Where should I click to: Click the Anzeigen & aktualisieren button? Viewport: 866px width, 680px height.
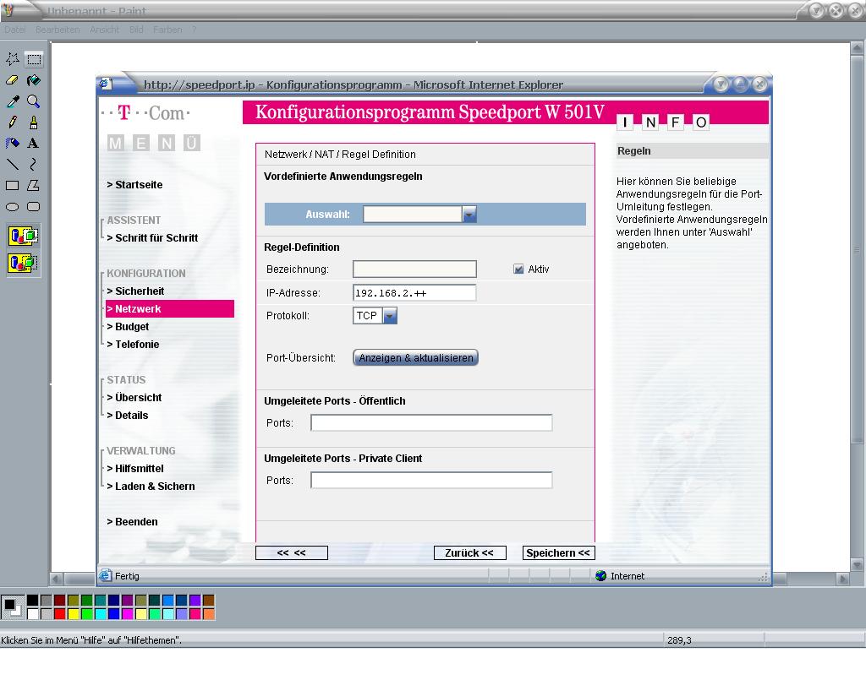[x=415, y=358]
